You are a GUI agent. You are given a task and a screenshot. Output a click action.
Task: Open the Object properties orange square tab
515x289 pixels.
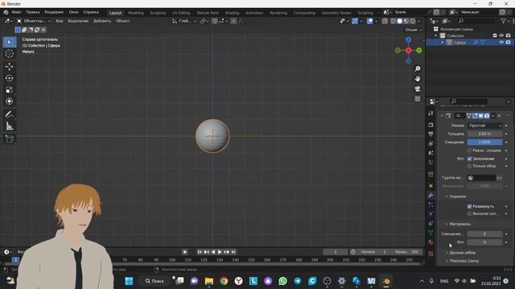(431, 185)
